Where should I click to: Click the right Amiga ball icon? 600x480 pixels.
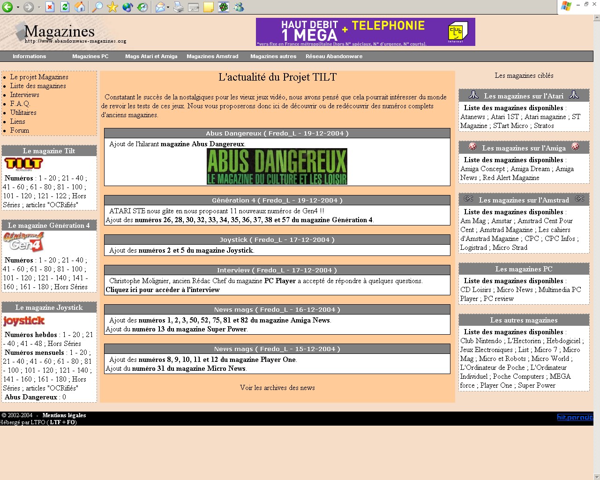coord(575,147)
